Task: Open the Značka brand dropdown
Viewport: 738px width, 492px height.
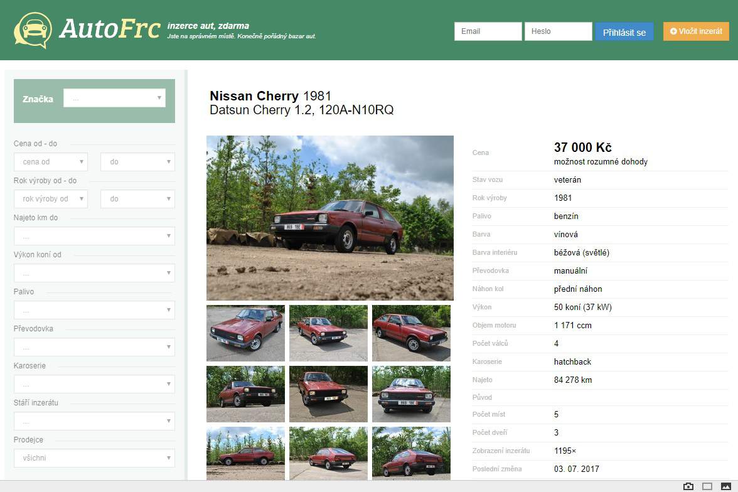Action: [x=114, y=98]
